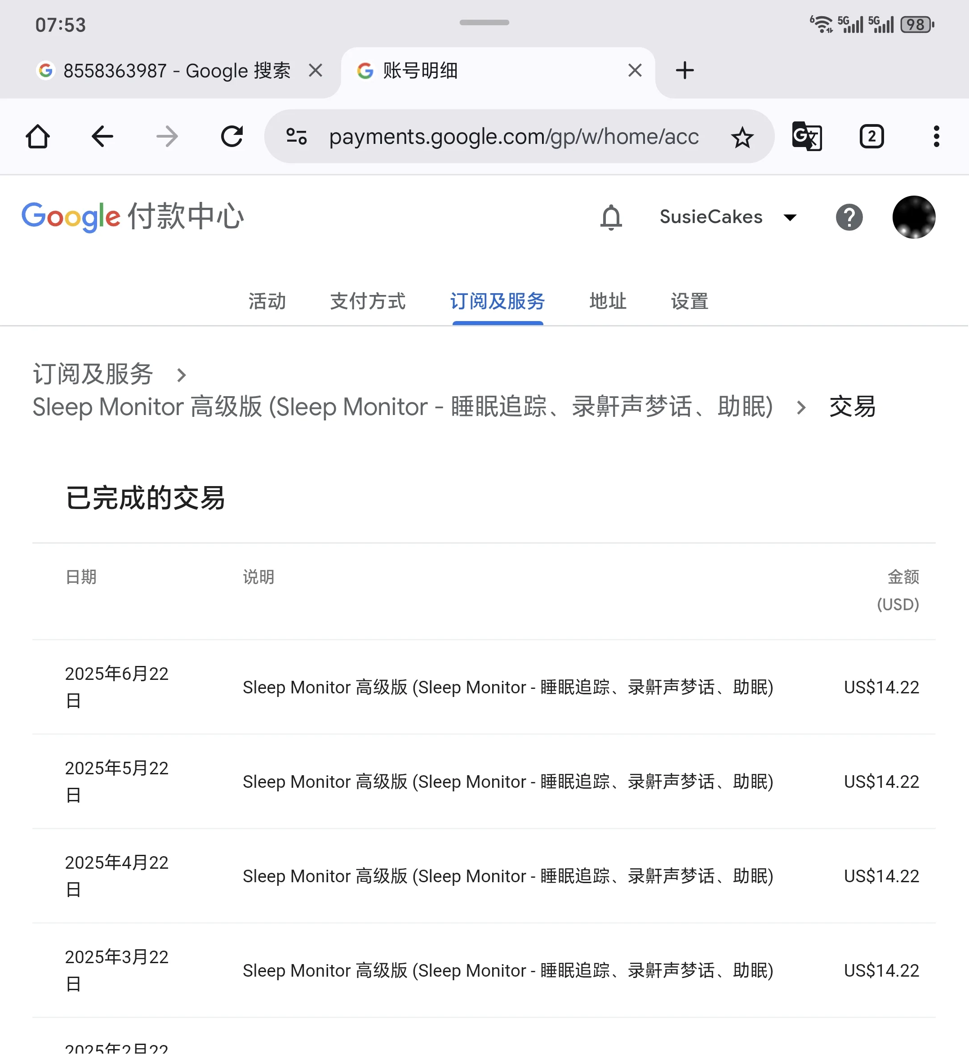Switch to the 活动 tab
The image size is (969, 1054).
coord(267,301)
